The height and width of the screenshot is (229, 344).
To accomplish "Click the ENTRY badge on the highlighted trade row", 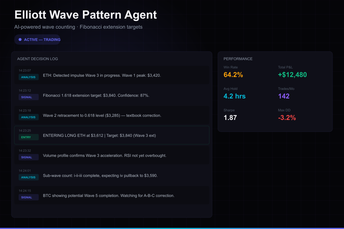I will click(28, 137).
